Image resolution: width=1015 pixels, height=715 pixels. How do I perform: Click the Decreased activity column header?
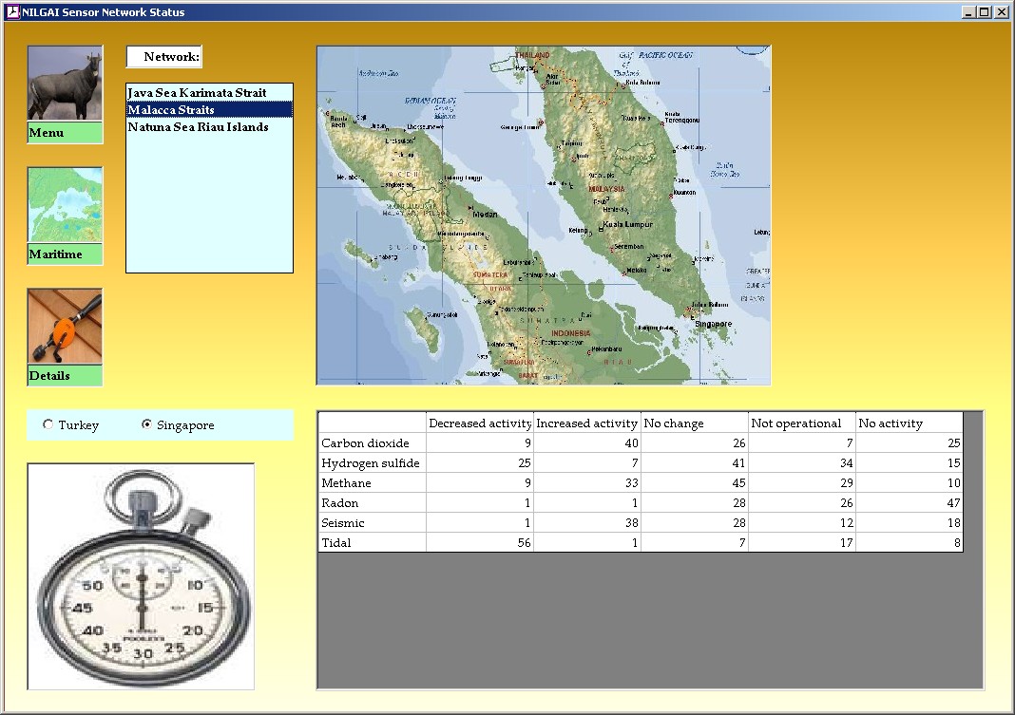[480, 423]
